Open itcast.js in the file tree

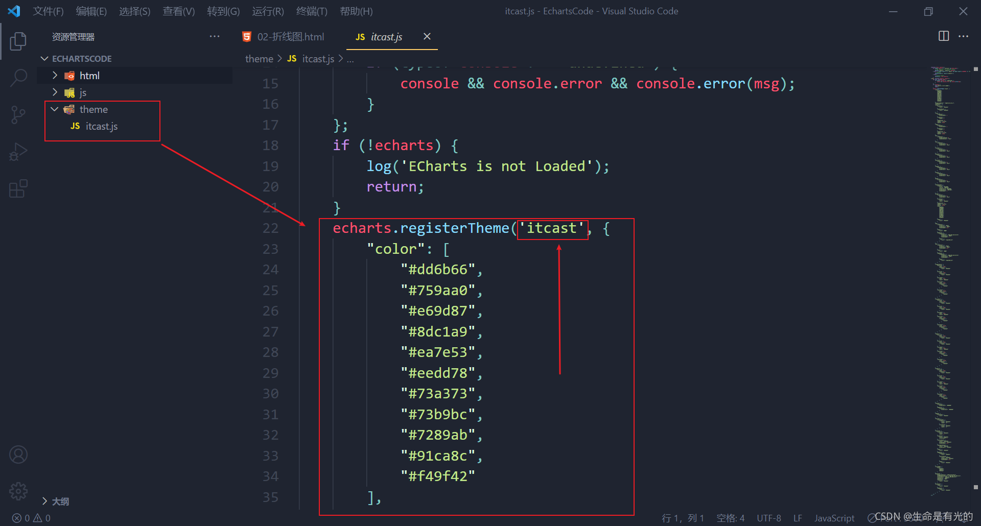click(102, 126)
